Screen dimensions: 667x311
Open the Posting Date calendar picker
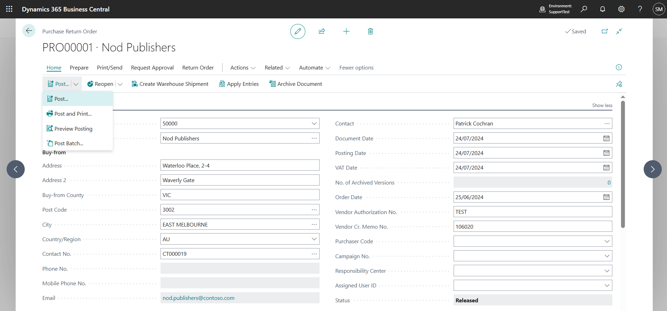point(606,153)
